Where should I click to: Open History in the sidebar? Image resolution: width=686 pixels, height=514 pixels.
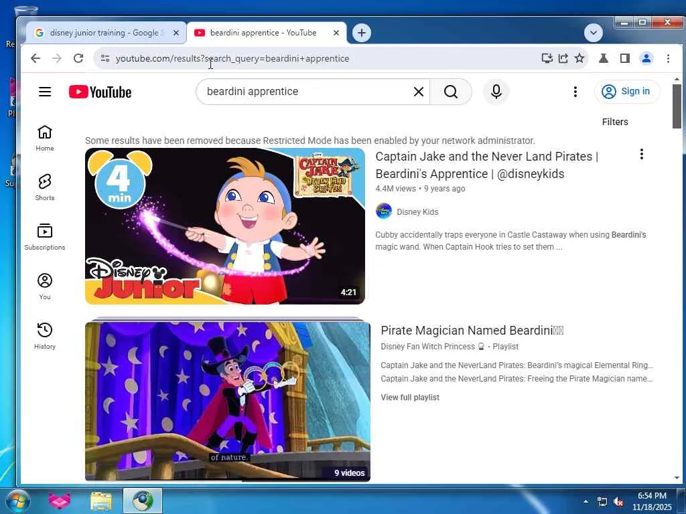click(x=45, y=336)
